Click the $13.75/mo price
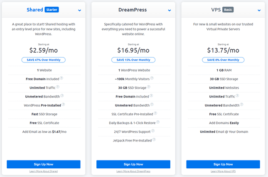The width and height of the screenshot is (268, 177). coord(223,50)
